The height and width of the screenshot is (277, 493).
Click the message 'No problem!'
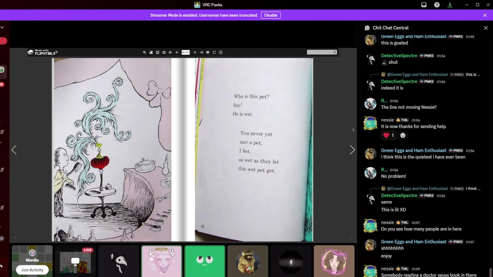click(393, 176)
